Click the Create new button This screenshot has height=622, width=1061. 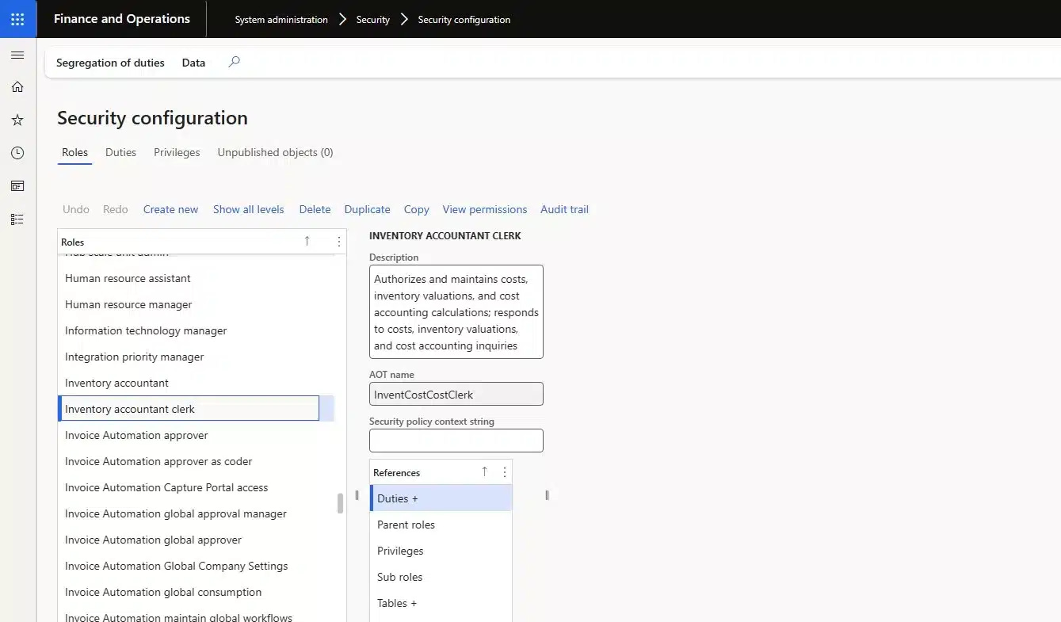click(170, 209)
